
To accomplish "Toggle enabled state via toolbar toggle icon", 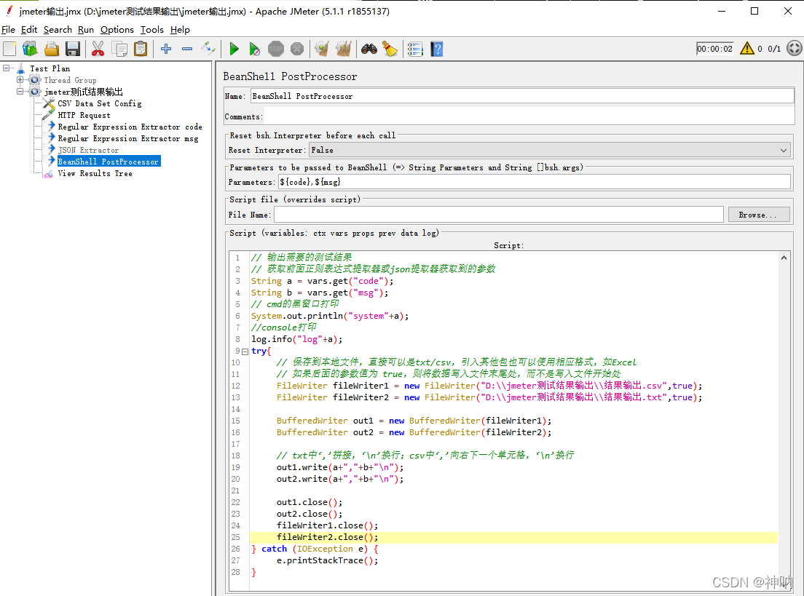I will click(208, 49).
